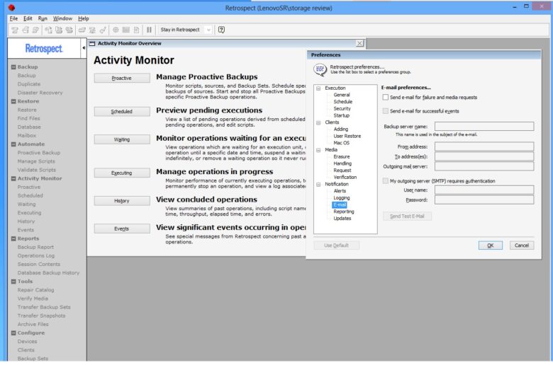553x365 pixels.
Task: Click the Outgoing mail server field
Action: pos(484,166)
